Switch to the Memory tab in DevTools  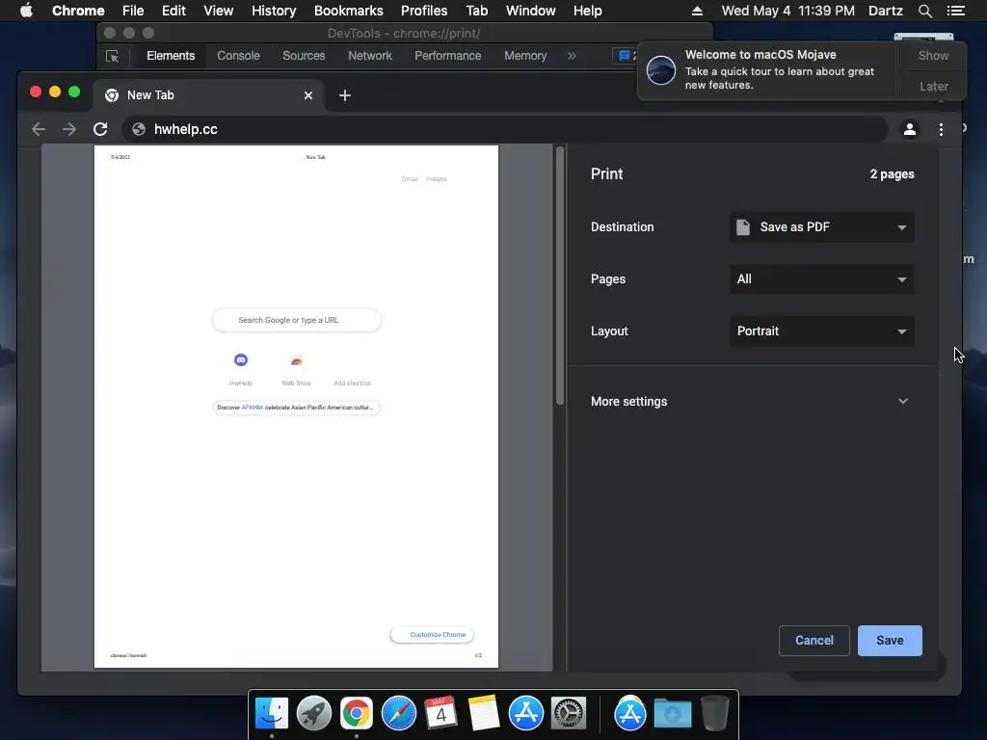525,56
